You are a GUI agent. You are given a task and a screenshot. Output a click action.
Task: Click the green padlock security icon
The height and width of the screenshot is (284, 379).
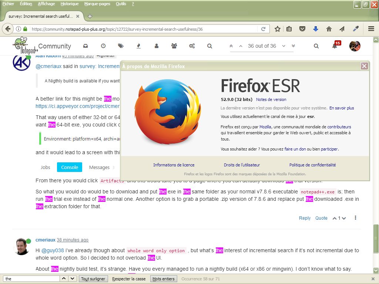click(x=25, y=29)
